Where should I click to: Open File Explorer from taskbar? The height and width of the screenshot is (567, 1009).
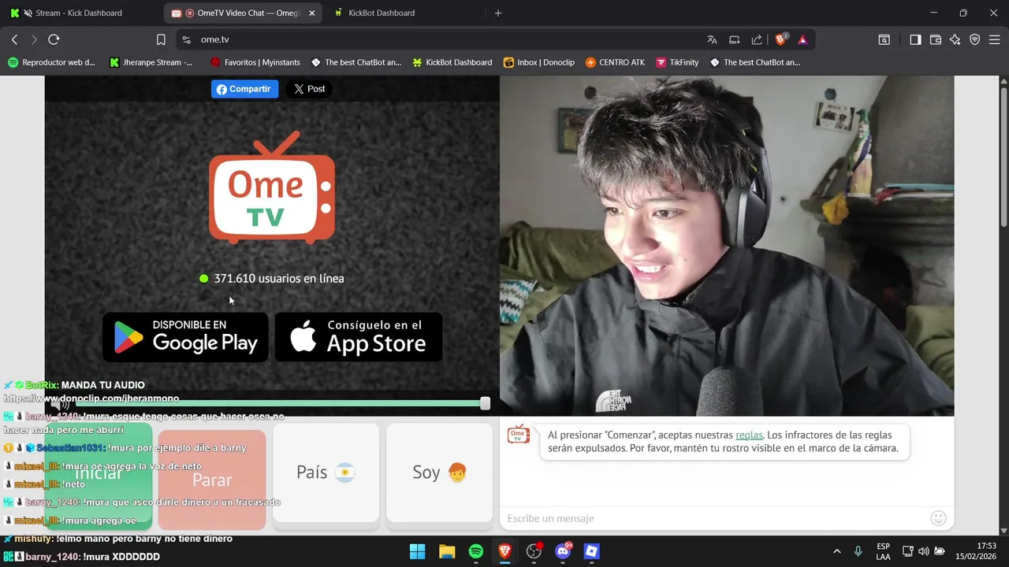[447, 551]
